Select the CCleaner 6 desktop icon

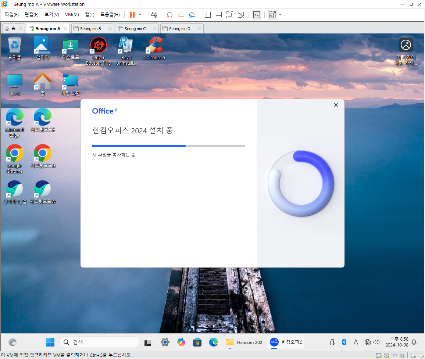(x=154, y=49)
